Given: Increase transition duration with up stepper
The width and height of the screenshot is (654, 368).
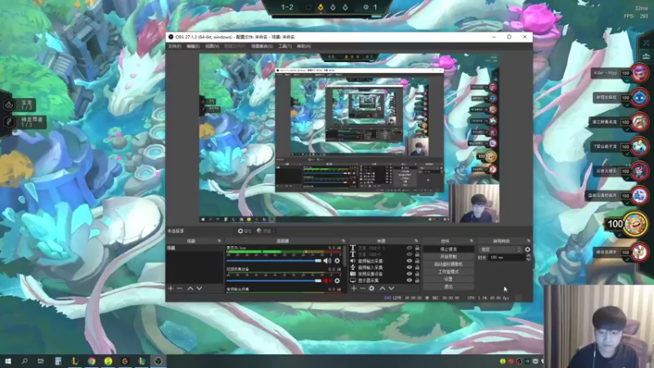Looking at the screenshot, I should (x=528, y=256).
